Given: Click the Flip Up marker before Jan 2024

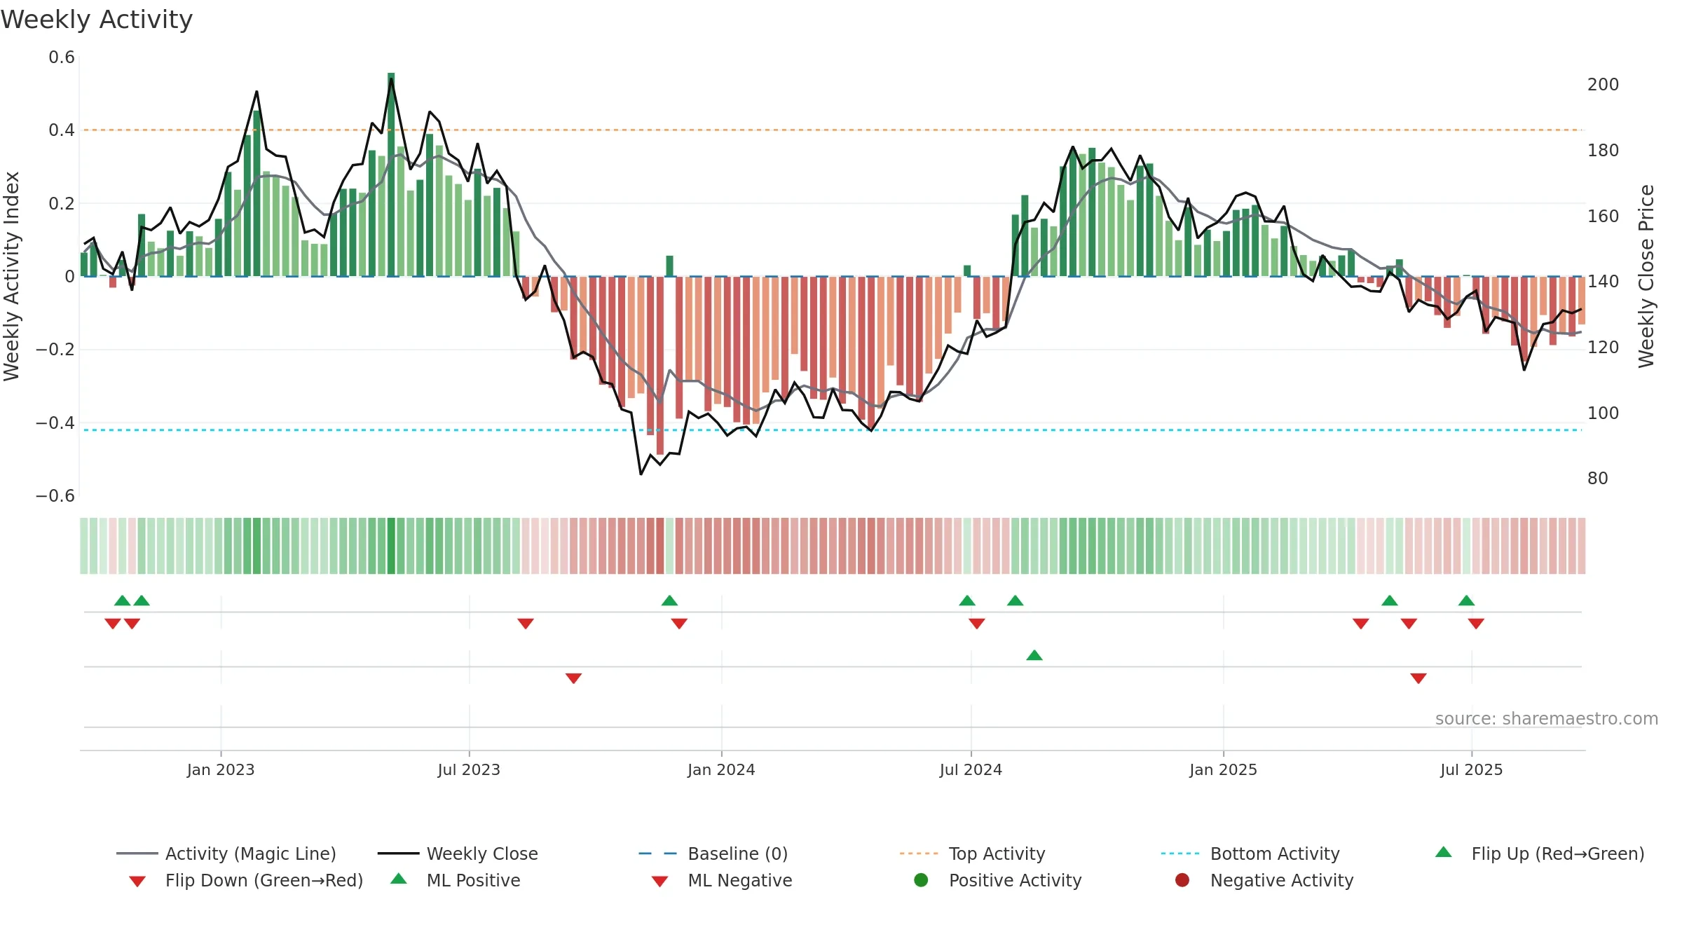Looking at the screenshot, I should point(669,601).
